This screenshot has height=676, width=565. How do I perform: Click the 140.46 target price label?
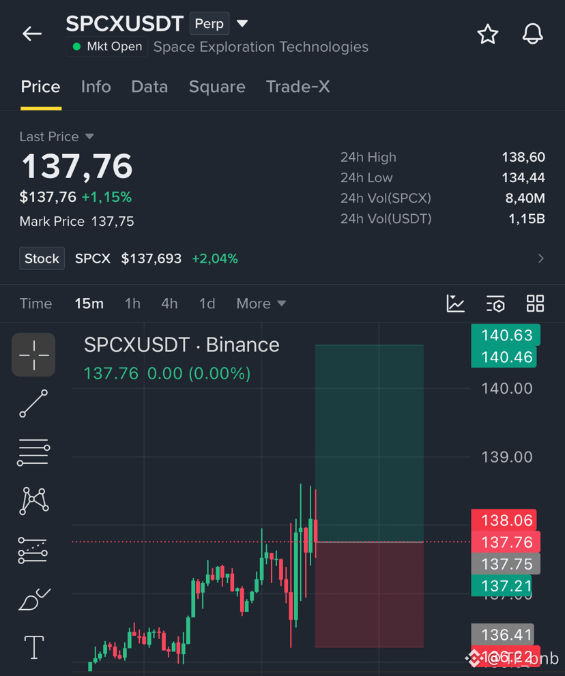pyautogui.click(x=504, y=357)
